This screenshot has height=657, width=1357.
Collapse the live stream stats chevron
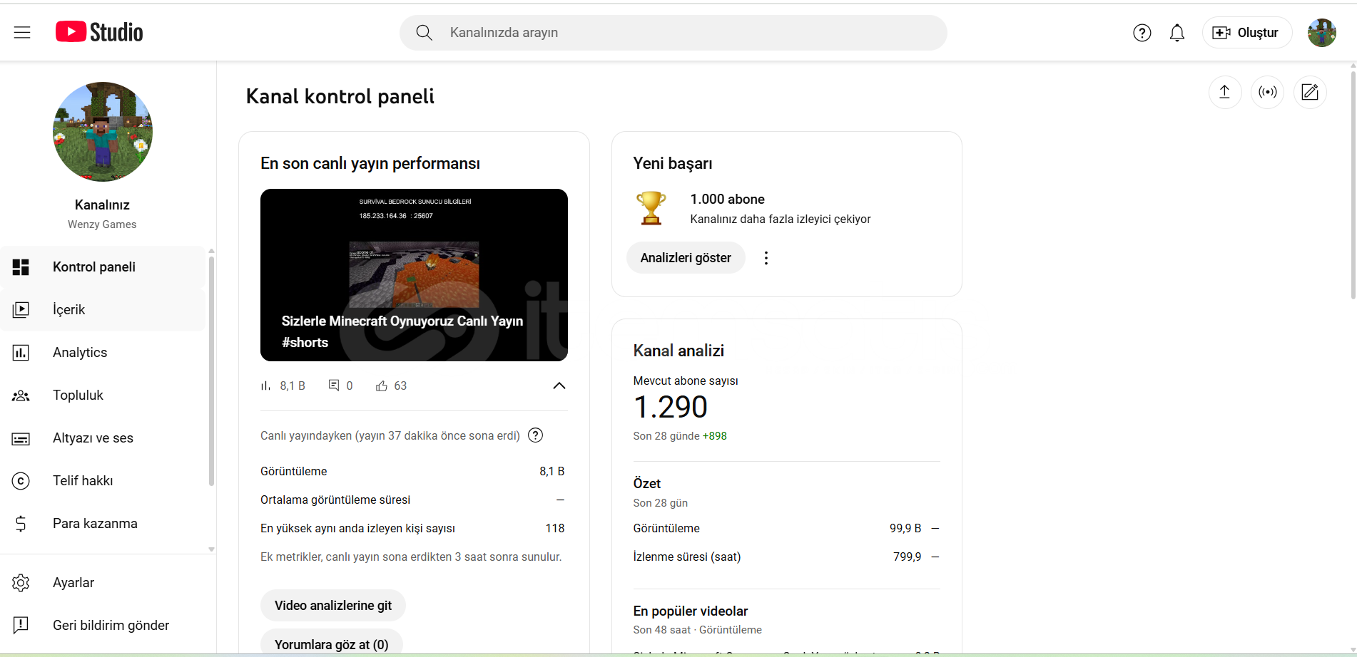(559, 386)
